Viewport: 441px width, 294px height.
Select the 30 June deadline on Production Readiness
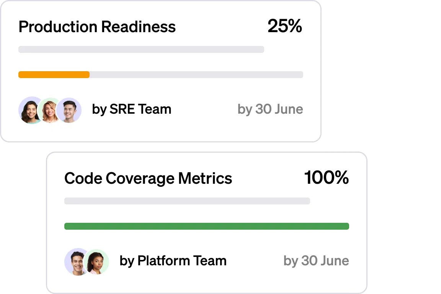[271, 109]
